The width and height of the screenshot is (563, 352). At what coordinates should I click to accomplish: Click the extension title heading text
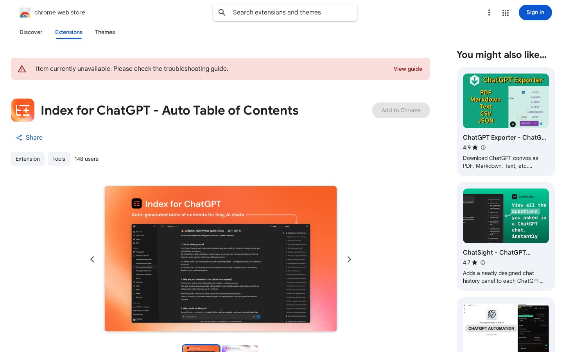point(170,110)
